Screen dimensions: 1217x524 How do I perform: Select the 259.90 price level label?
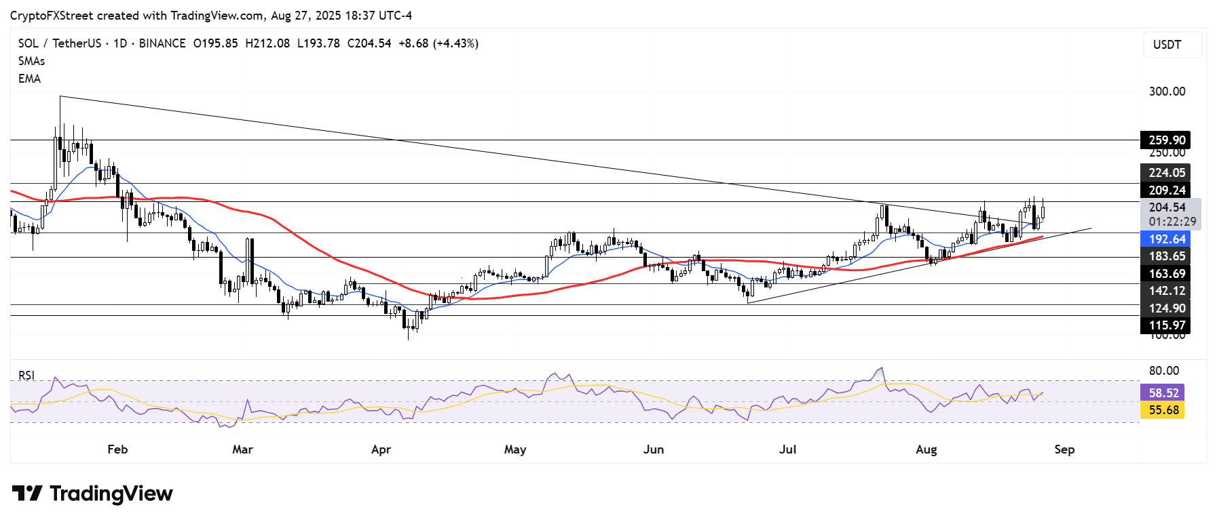[x=1165, y=140]
